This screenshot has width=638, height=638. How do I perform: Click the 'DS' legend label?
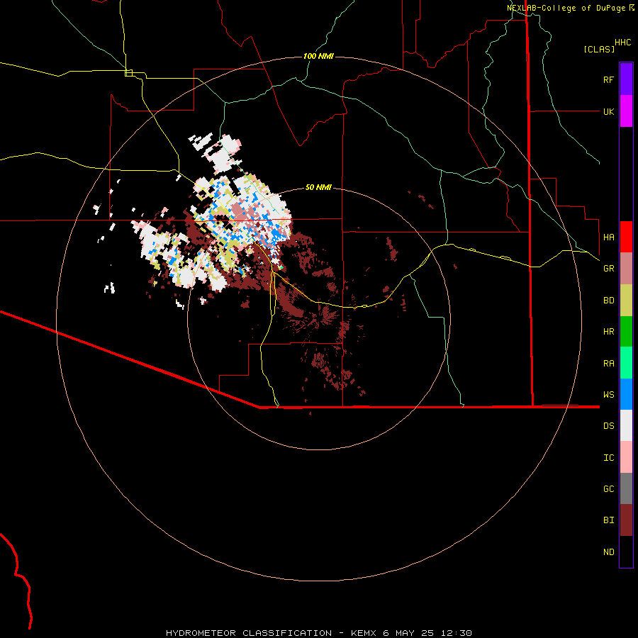pos(608,426)
